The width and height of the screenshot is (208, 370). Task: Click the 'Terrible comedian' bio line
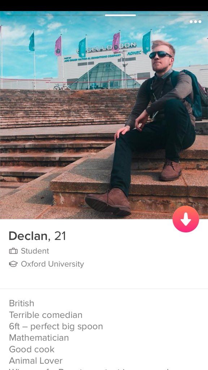(46, 315)
